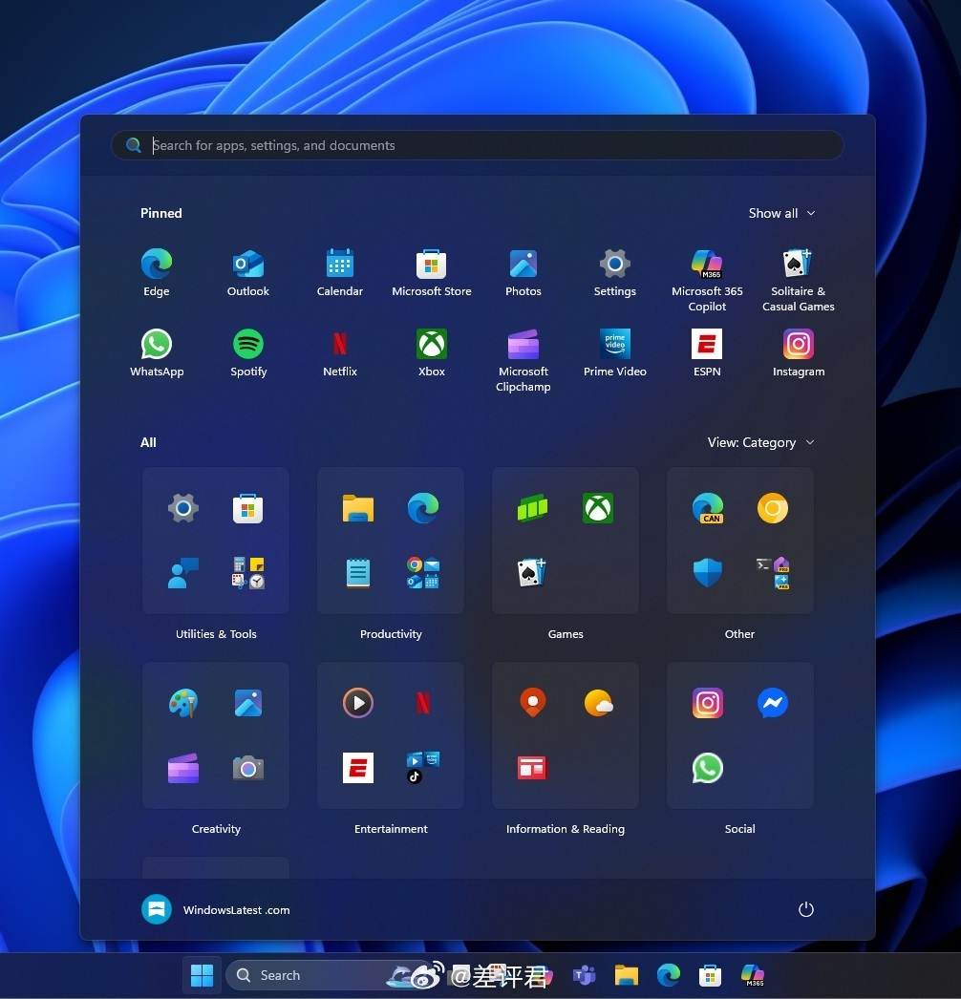The image size is (961, 999).
Task: Open pinned Microsoft 365 Copilot
Action: coord(707,281)
